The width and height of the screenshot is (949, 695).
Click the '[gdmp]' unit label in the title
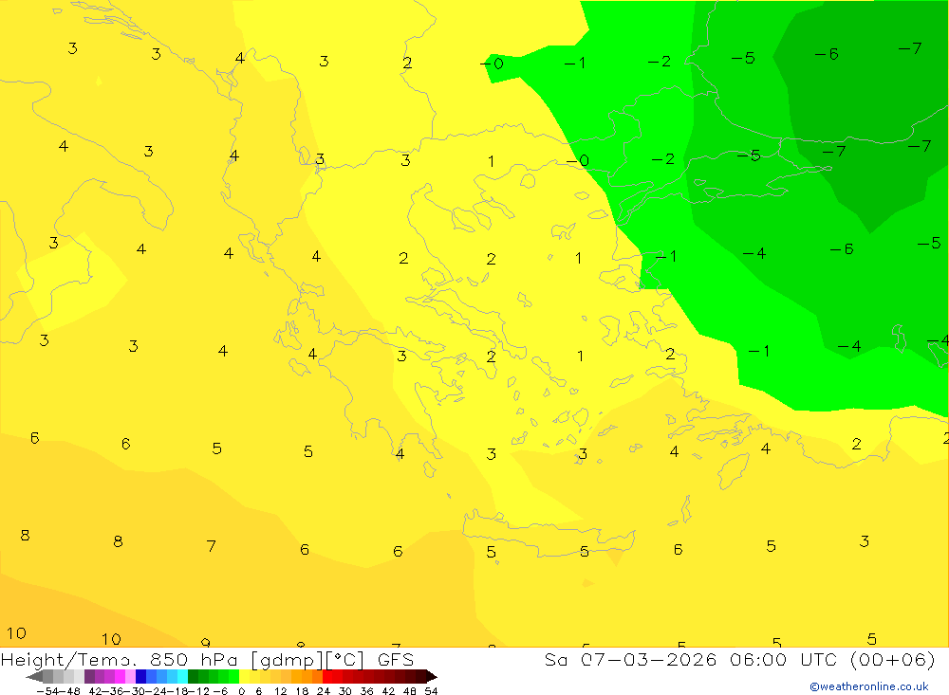[x=288, y=660]
